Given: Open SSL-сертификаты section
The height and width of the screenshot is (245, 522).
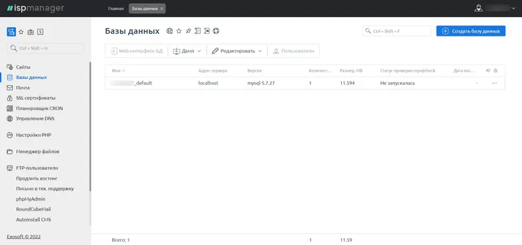Looking at the screenshot, I should tap(36, 98).
